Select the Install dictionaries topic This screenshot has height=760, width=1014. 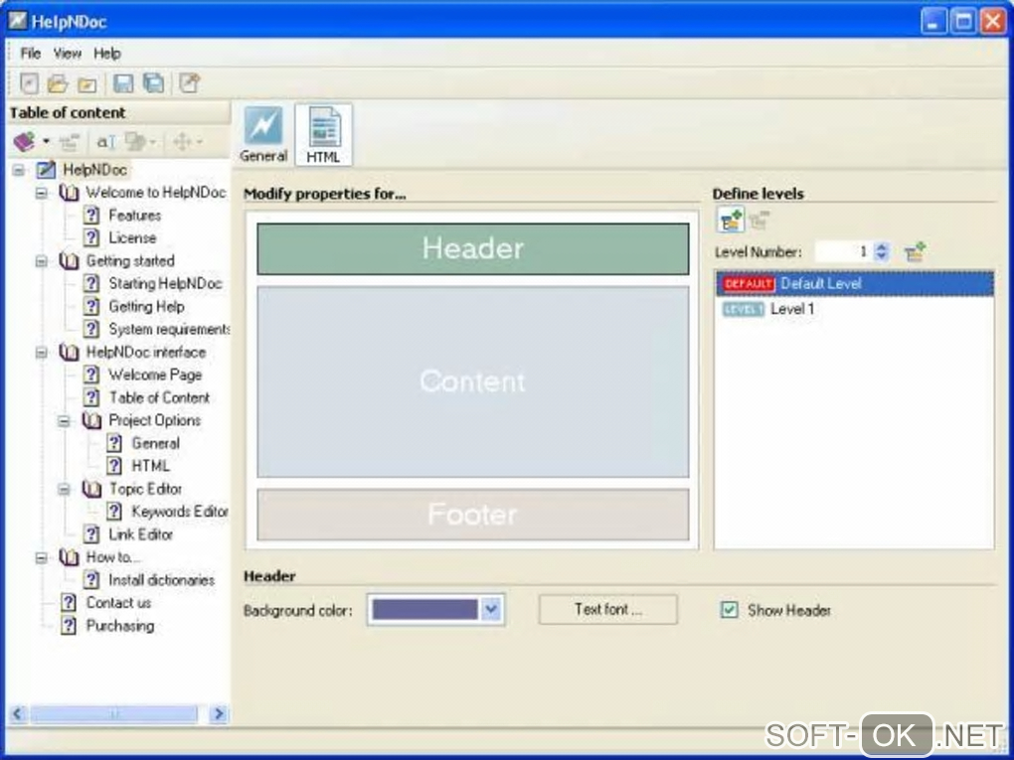[x=162, y=580]
